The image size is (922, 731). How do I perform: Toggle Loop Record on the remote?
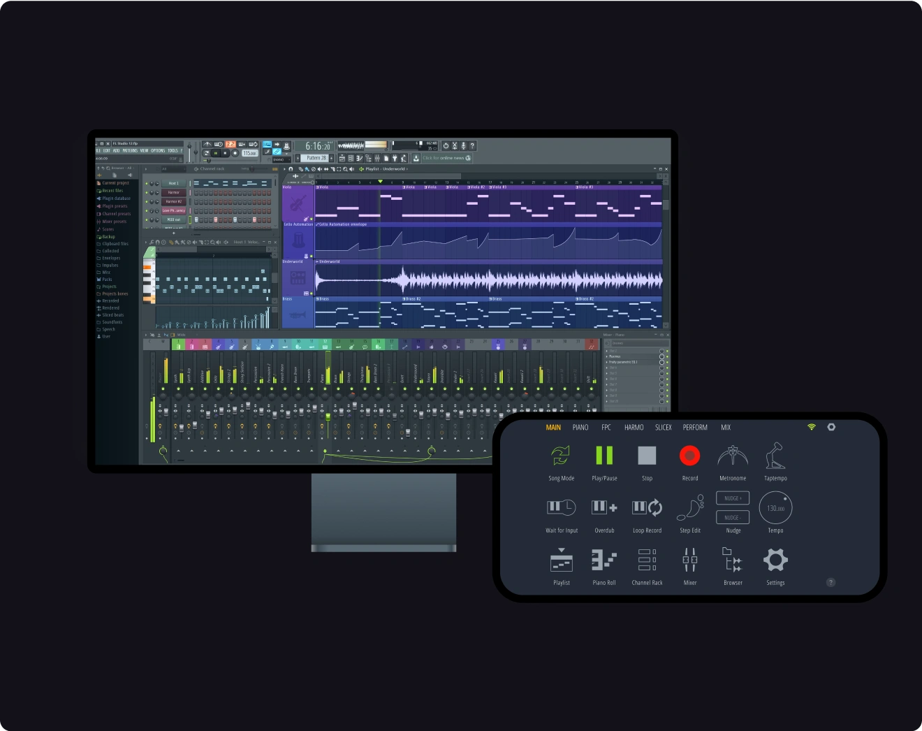click(x=647, y=507)
